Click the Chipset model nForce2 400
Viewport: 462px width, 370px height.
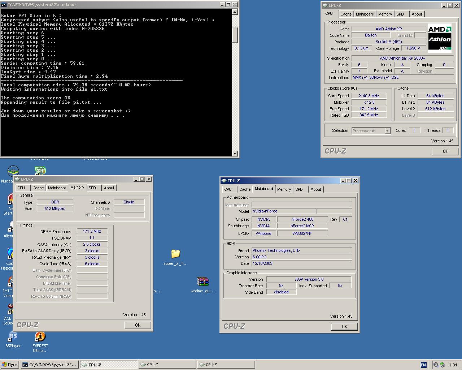(x=302, y=219)
